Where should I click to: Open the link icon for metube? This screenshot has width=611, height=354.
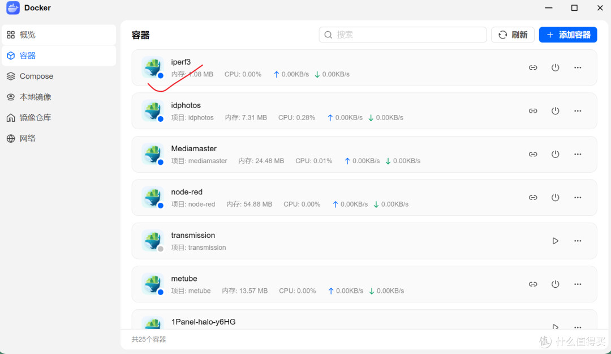[533, 284]
